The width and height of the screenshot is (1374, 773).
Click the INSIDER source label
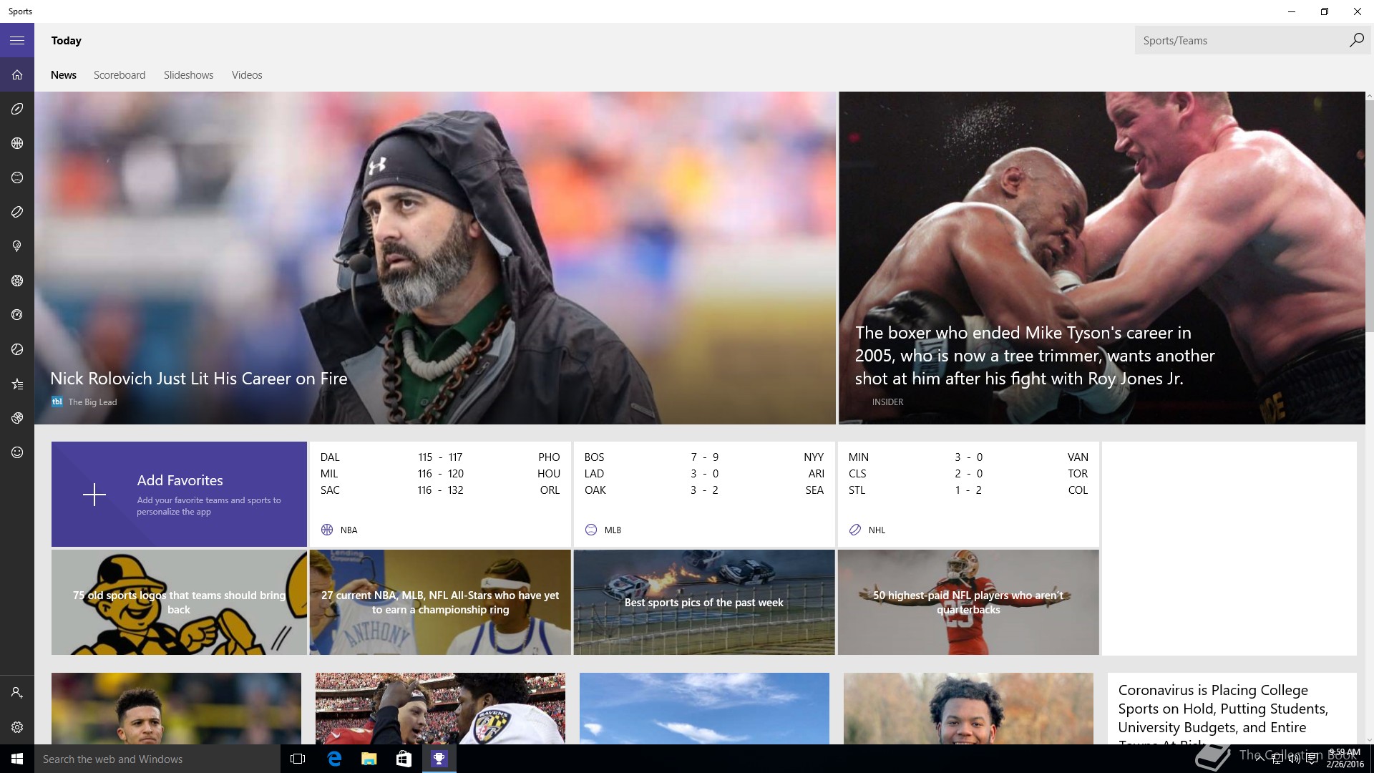coord(887,402)
